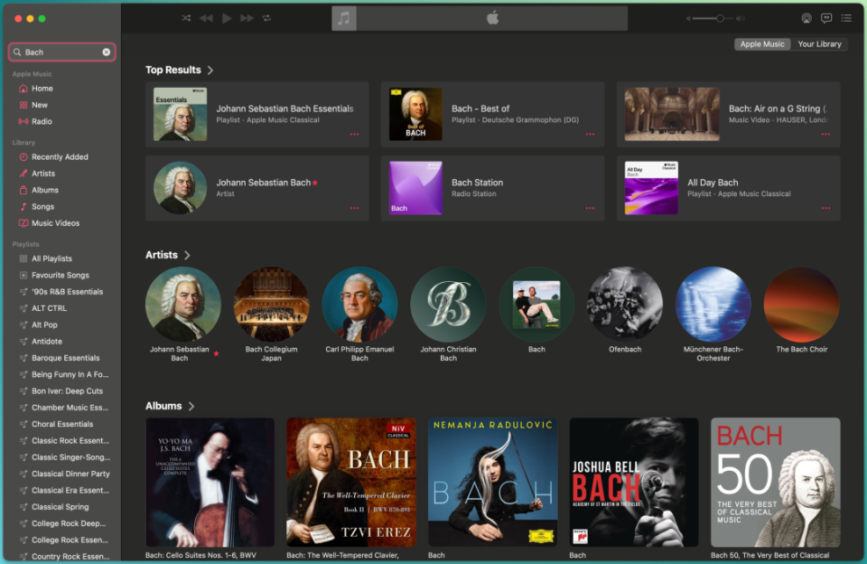Open more options for Johann Sebastian Bach artist card
Viewport: 867px width, 564px height.
(354, 208)
